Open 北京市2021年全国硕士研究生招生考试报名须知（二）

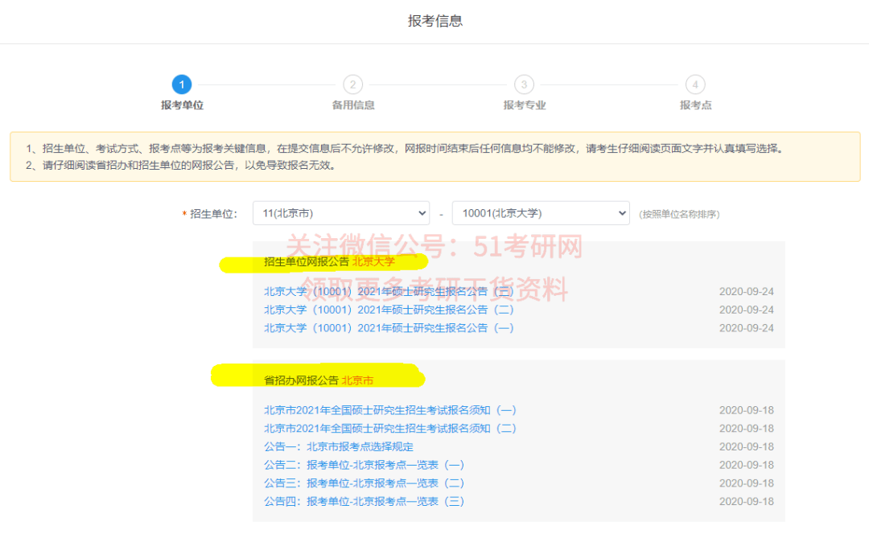pos(390,428)
